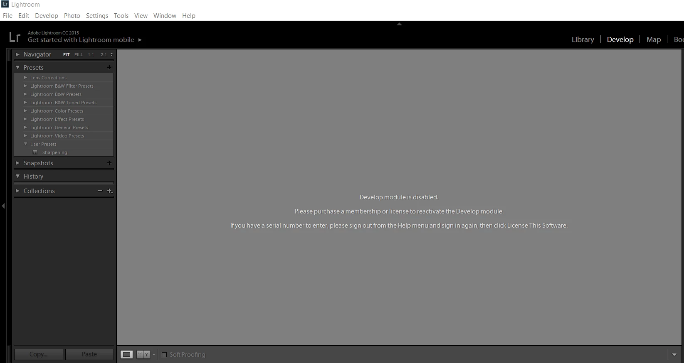Switch to the Map module
The width and height of the screenshot is (684, 363).
coord(654,39)
